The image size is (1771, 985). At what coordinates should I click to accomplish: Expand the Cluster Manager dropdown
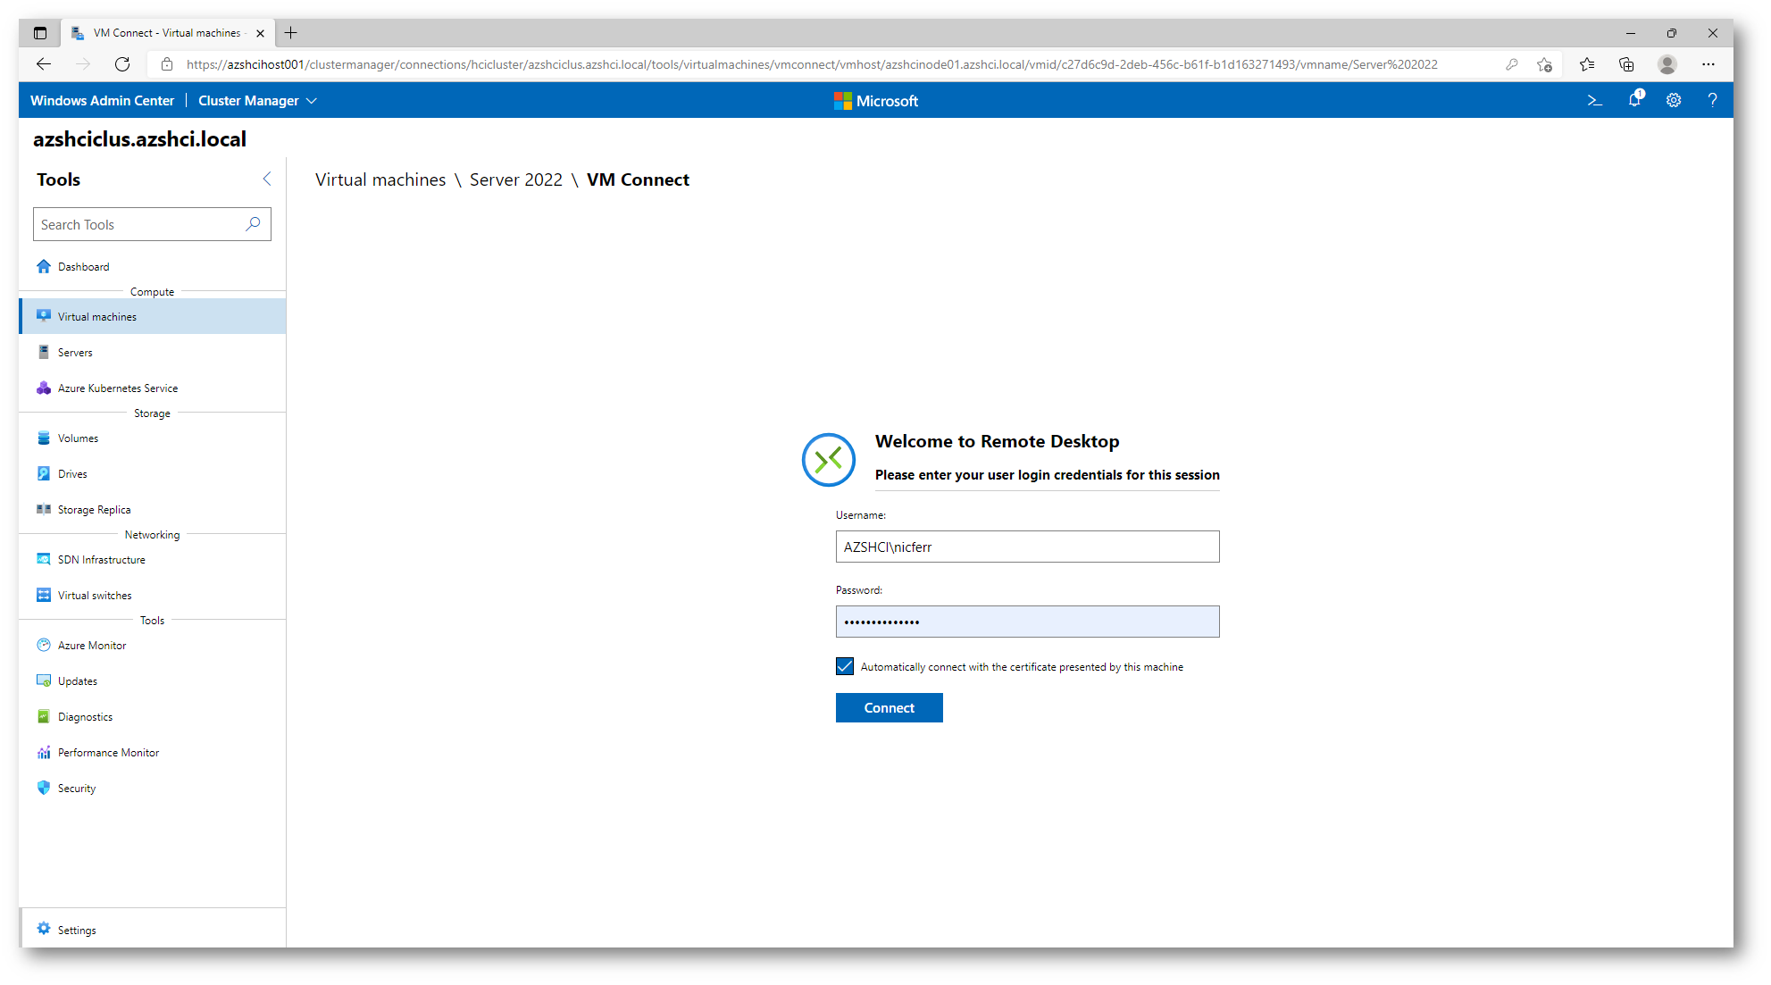click(x=257, y=101)
